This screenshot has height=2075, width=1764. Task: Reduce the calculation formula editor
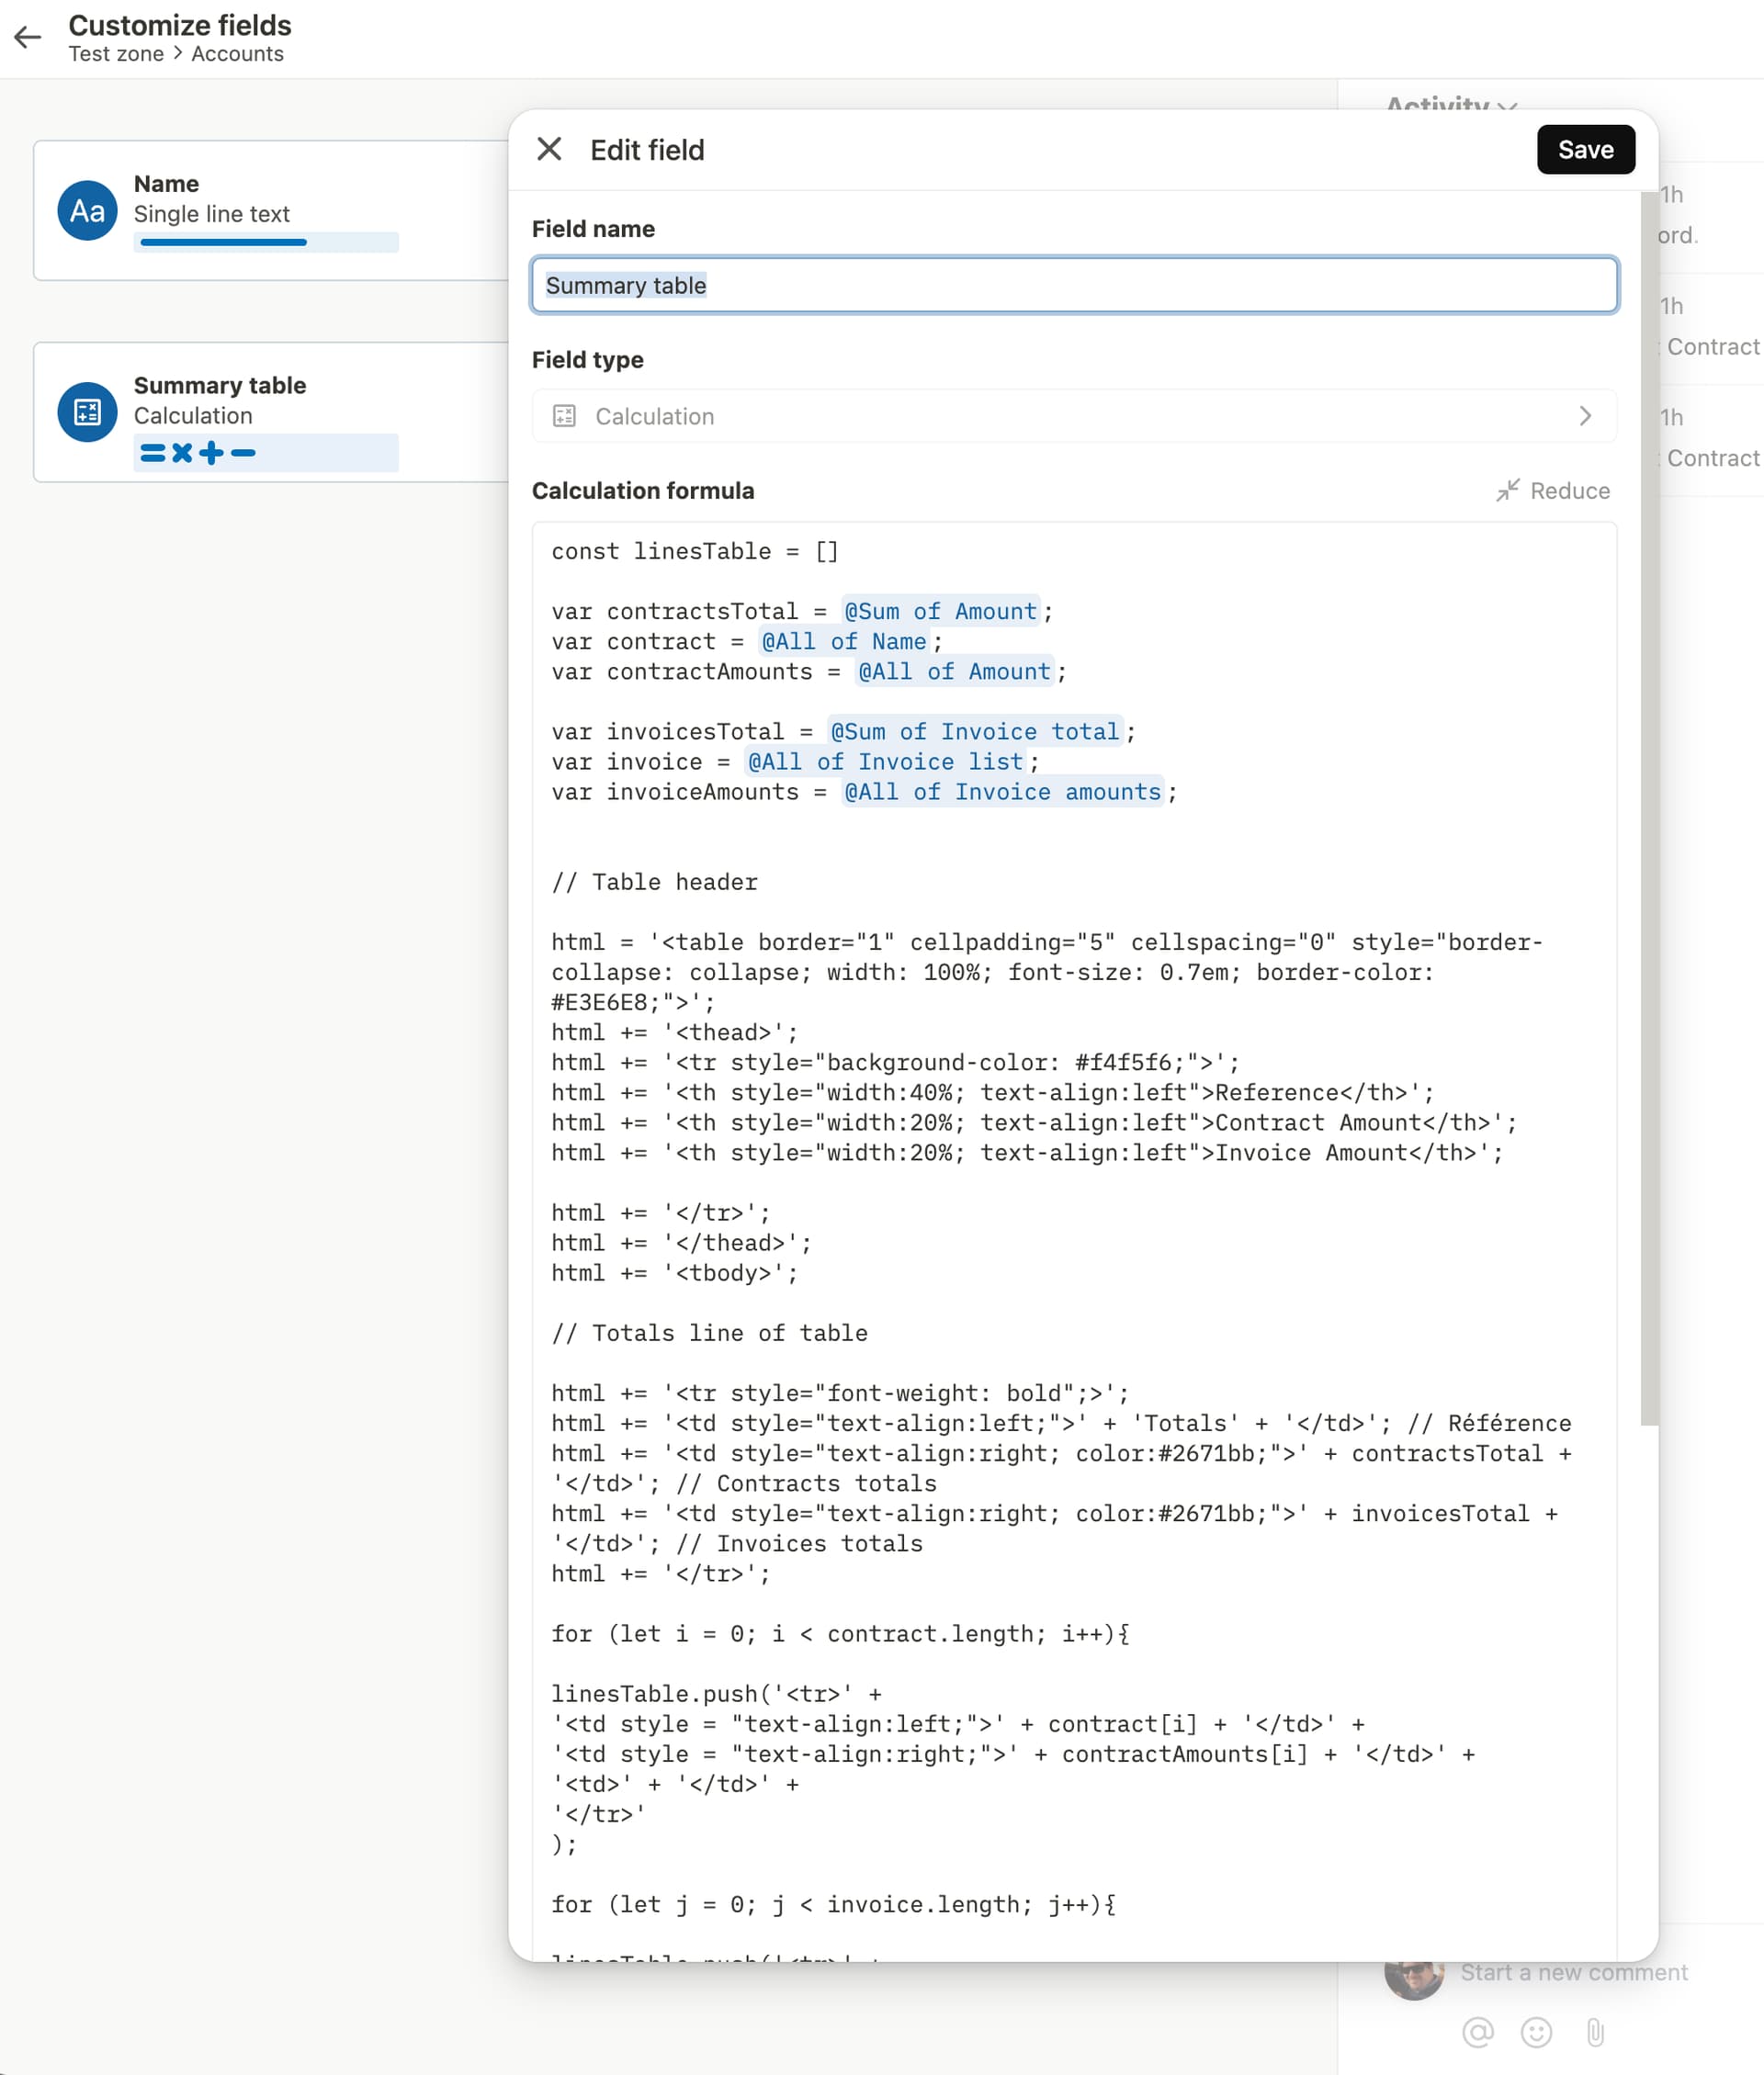(1552, 491)
